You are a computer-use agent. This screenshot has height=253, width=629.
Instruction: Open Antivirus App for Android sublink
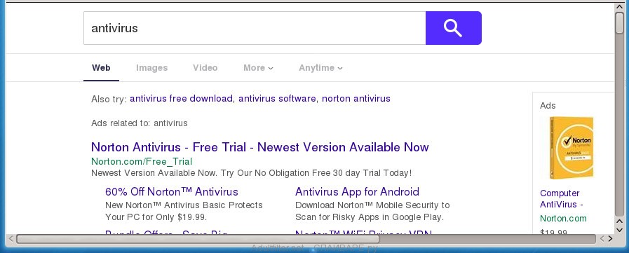(357, 191)
